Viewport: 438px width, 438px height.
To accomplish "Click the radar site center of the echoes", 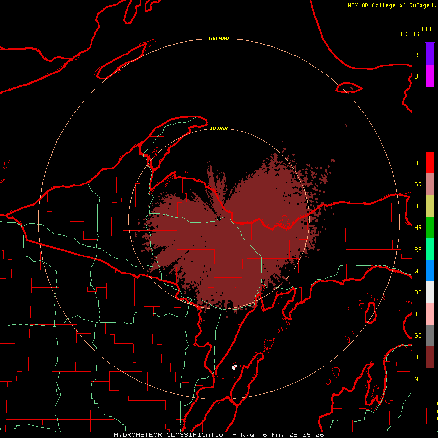I will click(219, 219).
